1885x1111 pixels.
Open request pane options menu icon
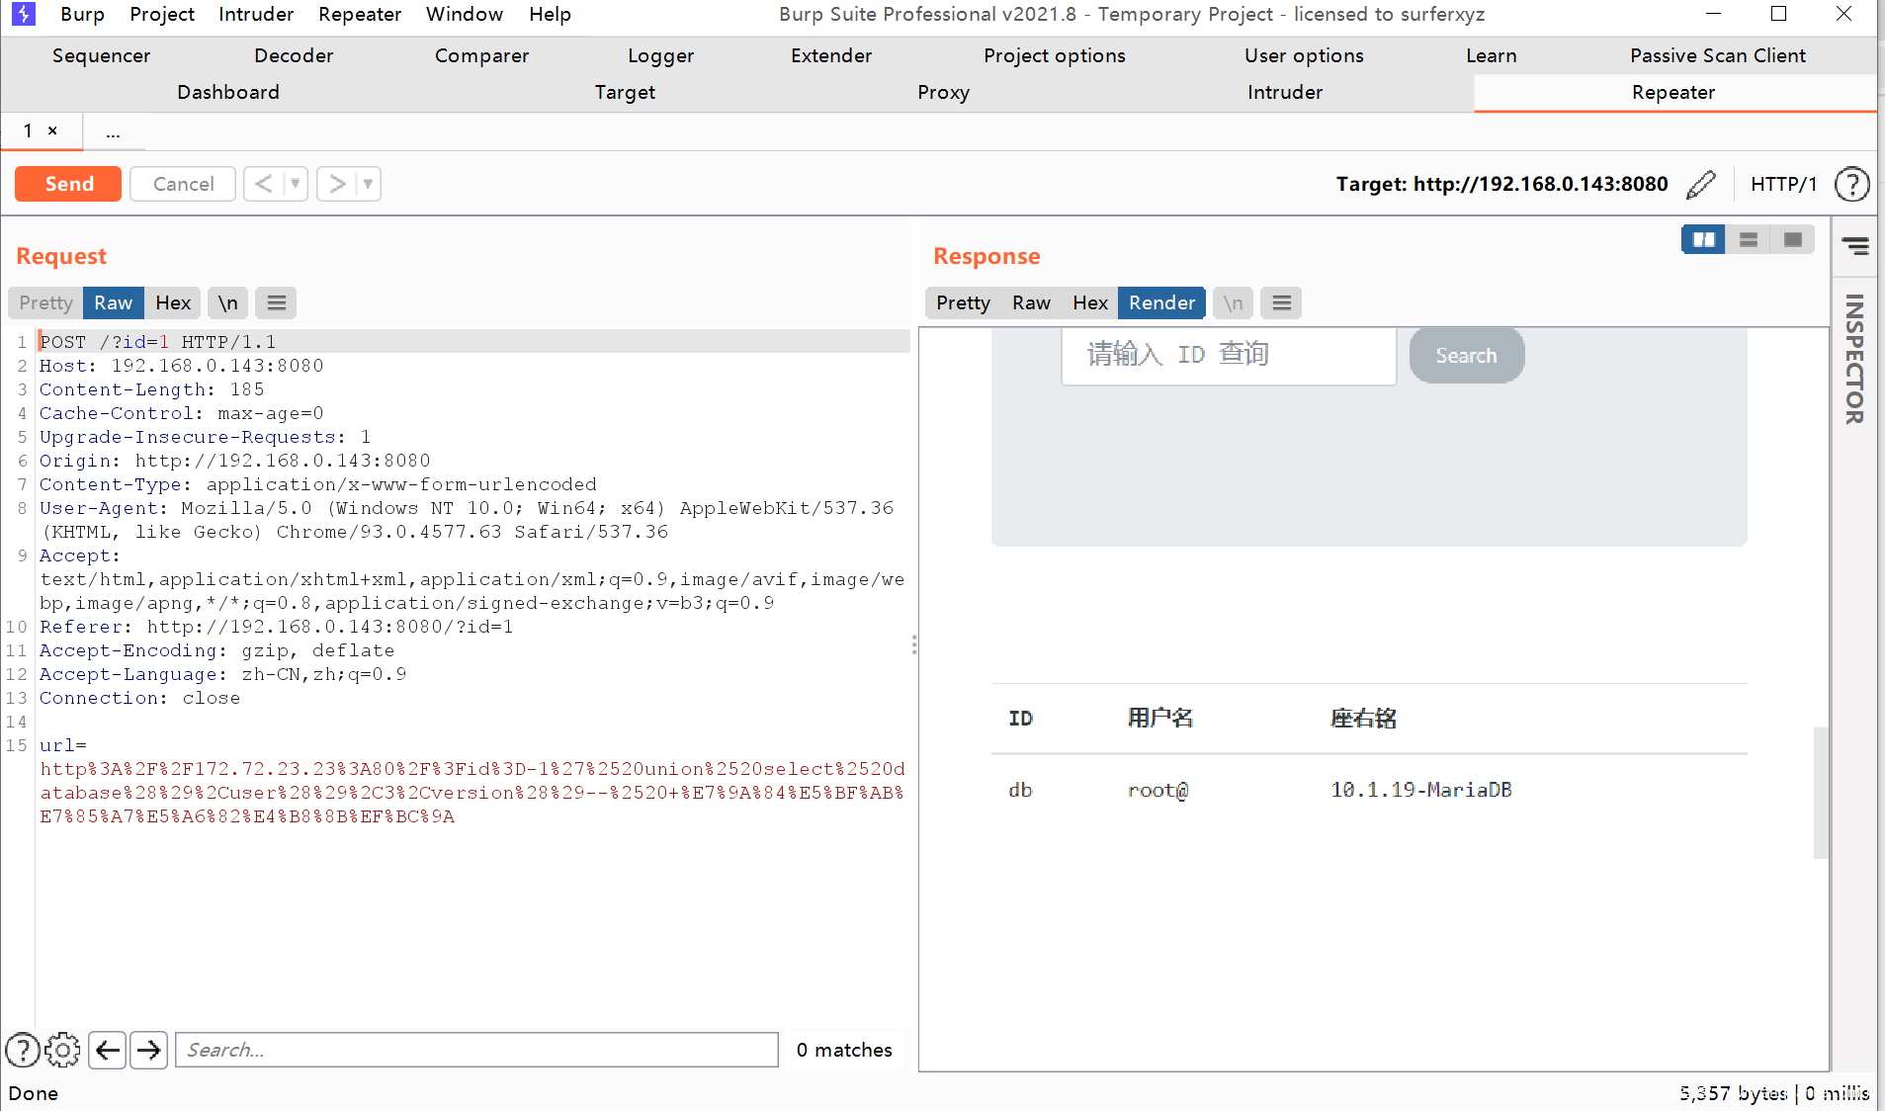[277, 302]
